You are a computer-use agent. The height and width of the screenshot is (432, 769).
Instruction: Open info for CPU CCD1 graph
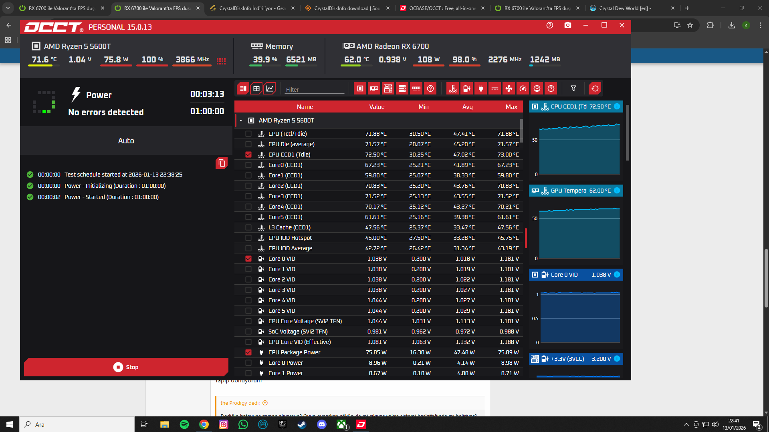point(617,106)
